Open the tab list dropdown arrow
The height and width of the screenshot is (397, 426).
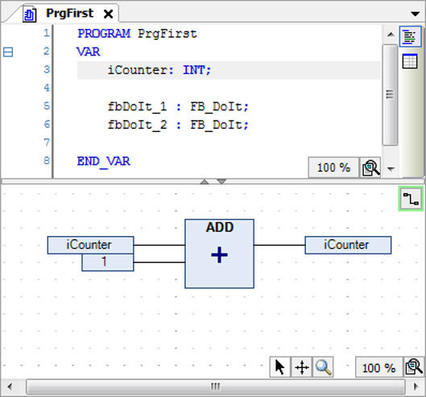tap(416, 14)
